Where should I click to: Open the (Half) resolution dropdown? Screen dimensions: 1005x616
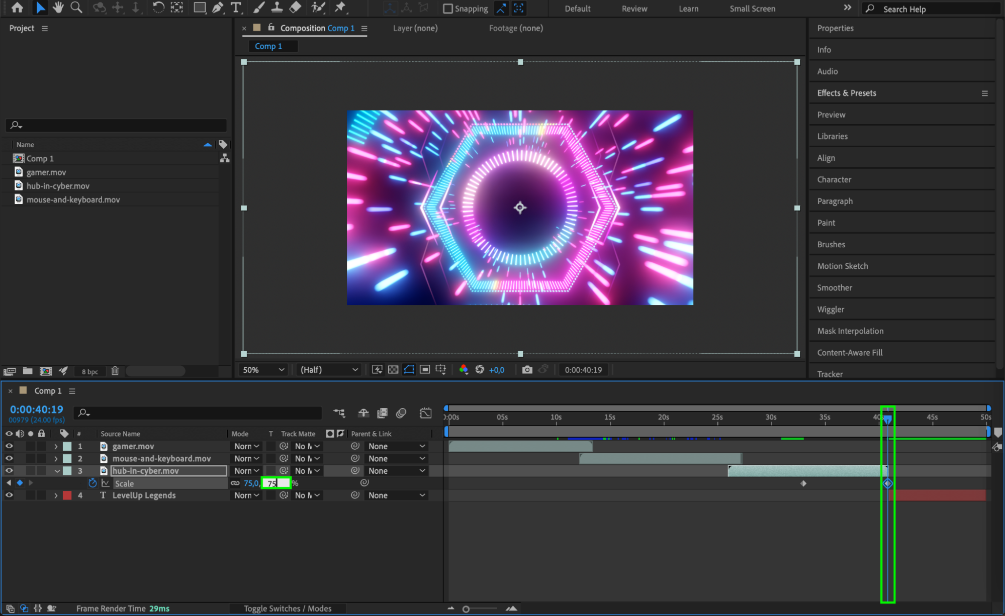pos(329,370)
